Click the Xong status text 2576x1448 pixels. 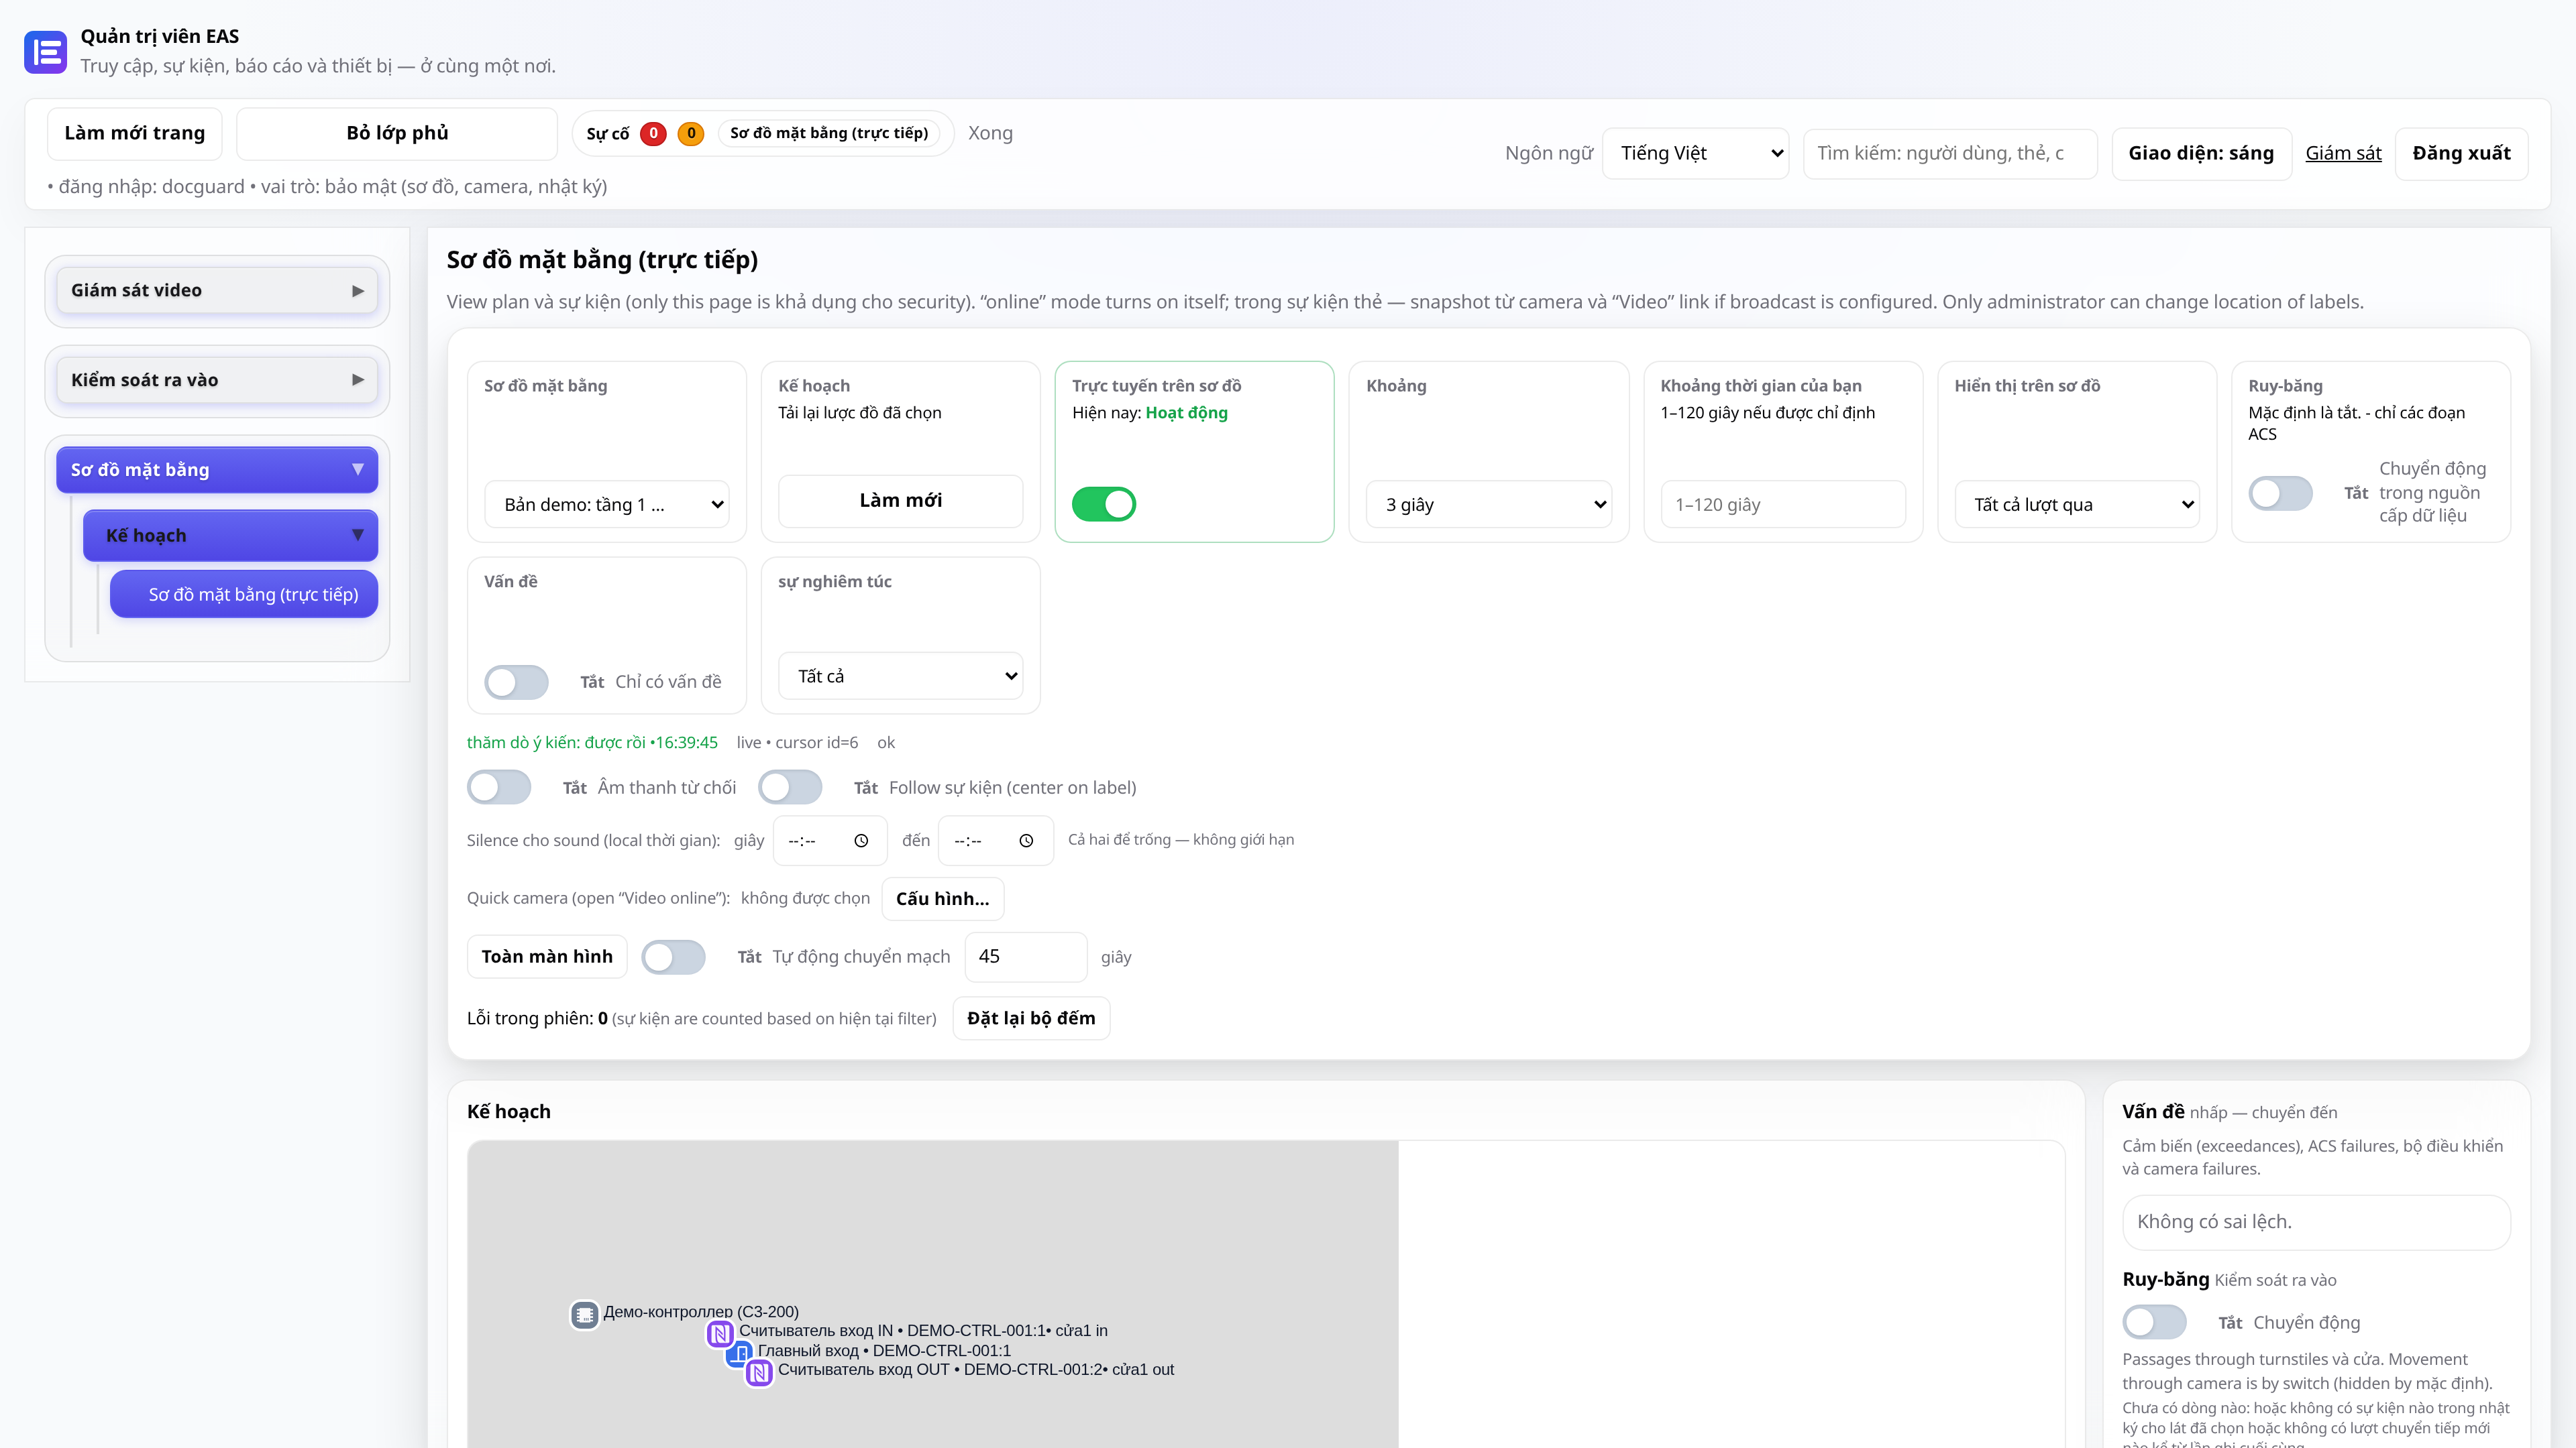pyautogui.click(x=990, y=133)
